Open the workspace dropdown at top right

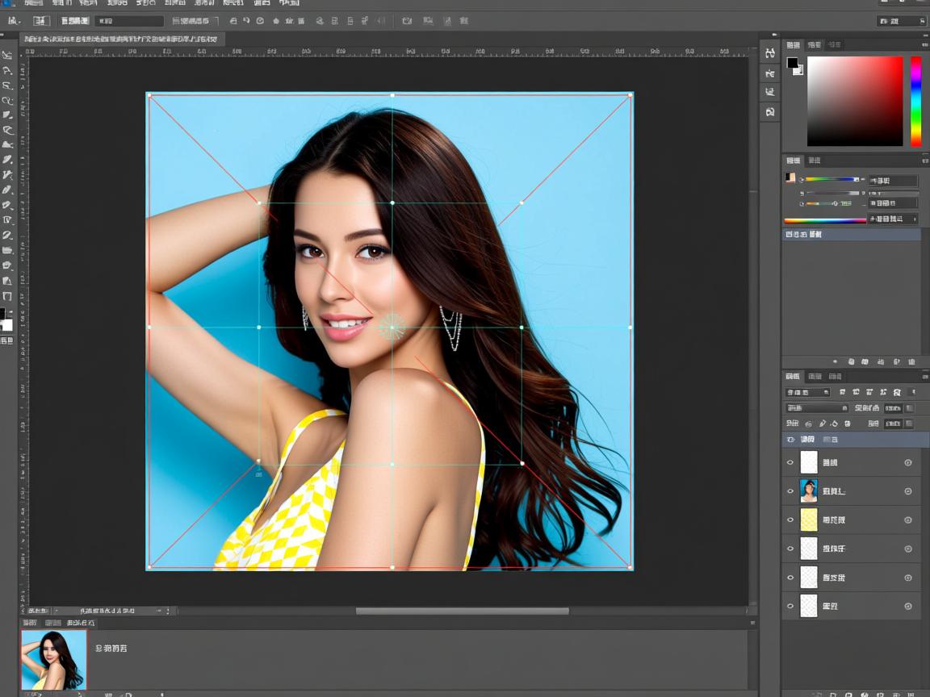901,21
